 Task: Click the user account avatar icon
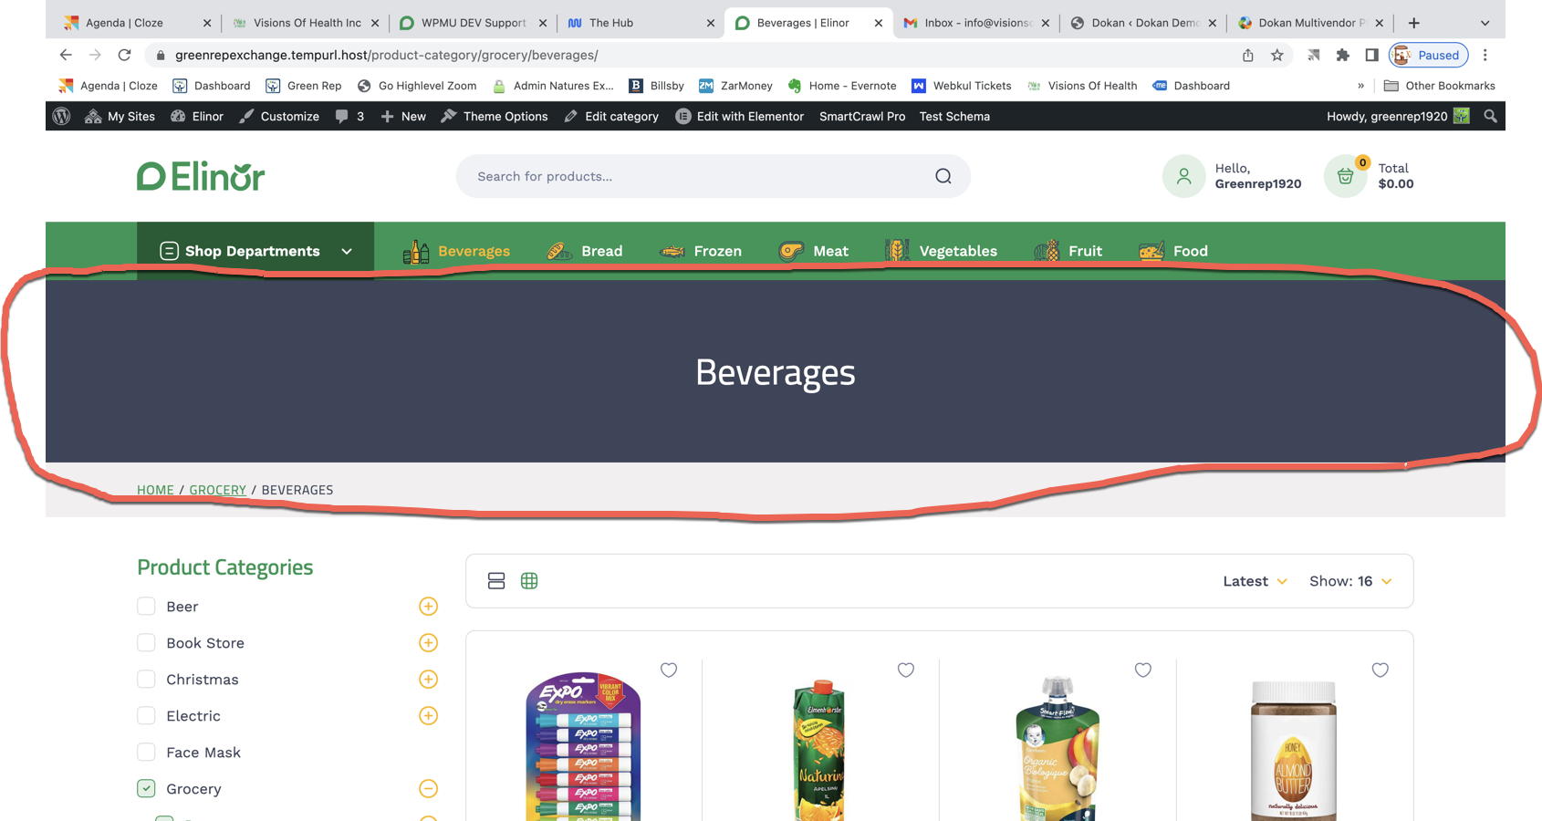[x=1183, y=176]
